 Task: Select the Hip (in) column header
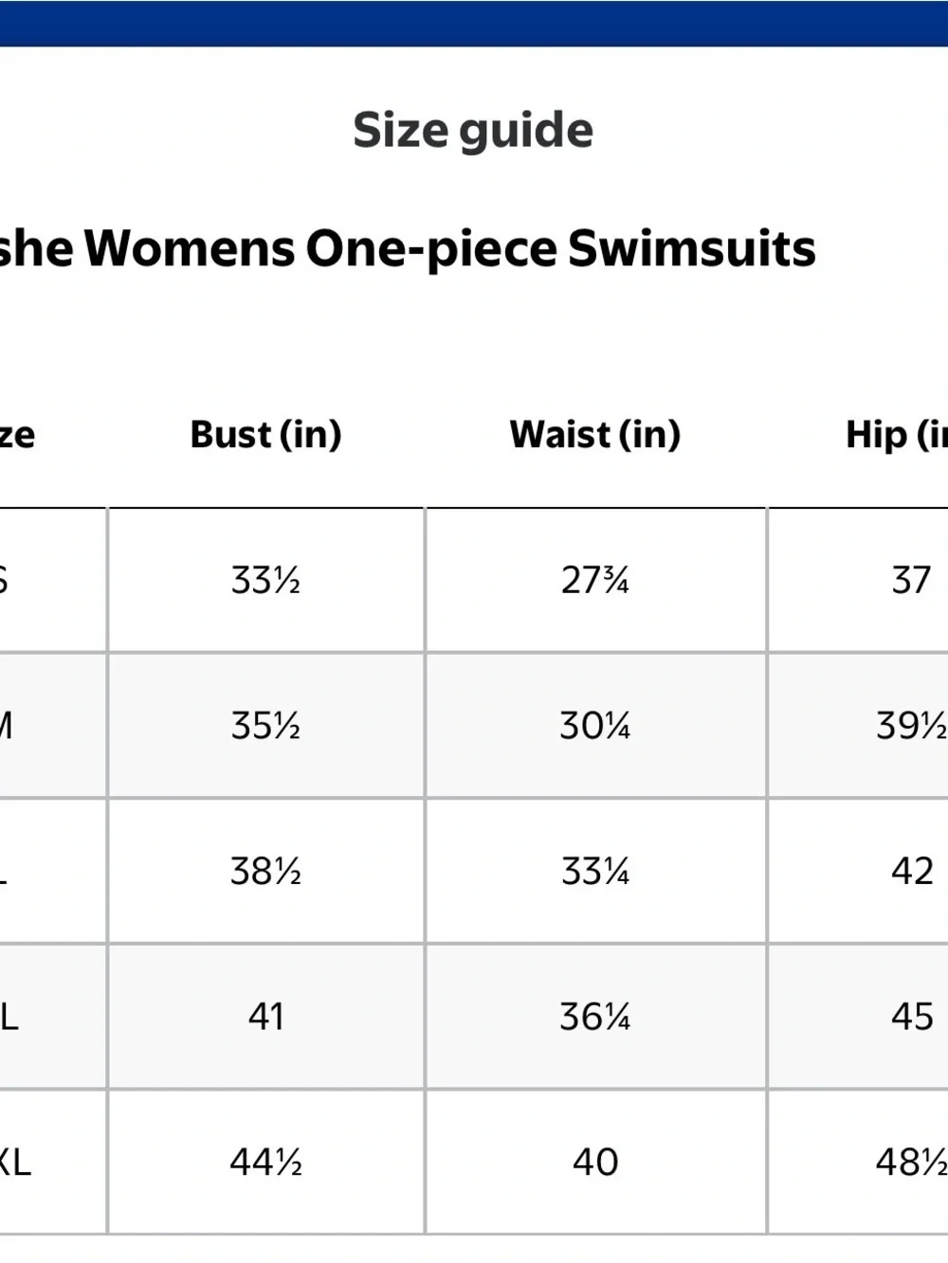(x=897, y=435)
